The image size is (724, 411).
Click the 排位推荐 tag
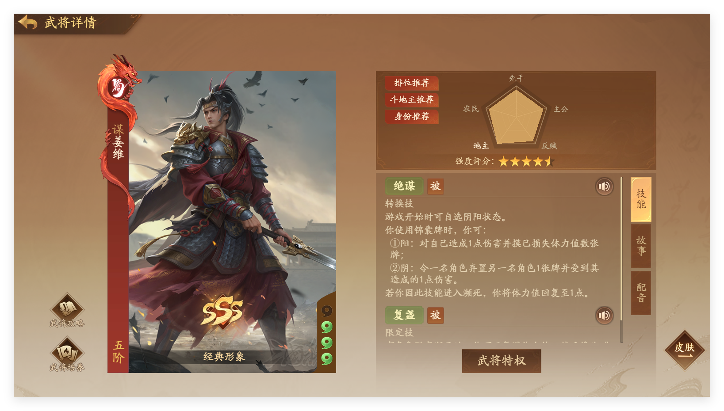412,83
